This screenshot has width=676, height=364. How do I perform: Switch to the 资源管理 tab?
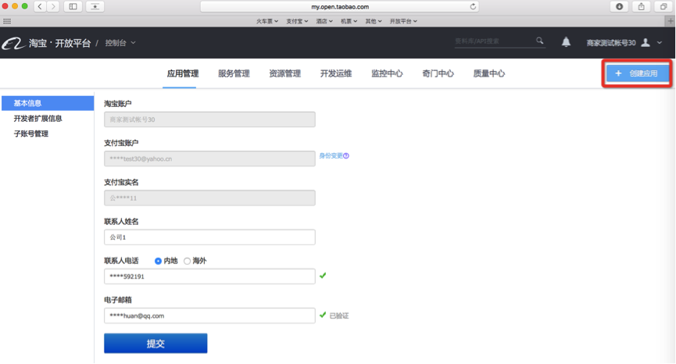tap(284, 73)
